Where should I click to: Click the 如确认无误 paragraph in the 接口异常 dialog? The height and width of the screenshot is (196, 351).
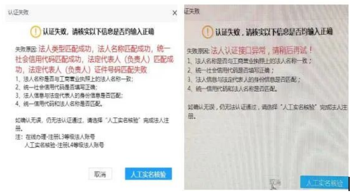(267, 111)
